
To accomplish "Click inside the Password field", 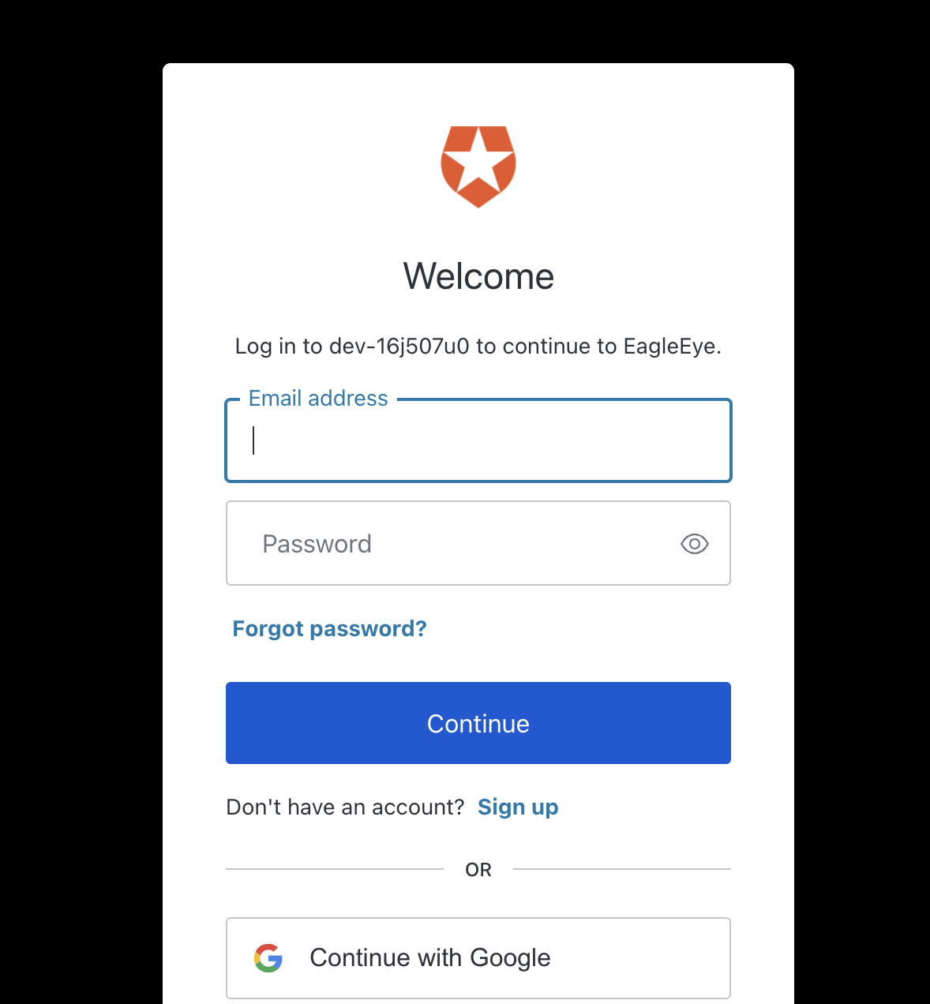I will 478,543.
